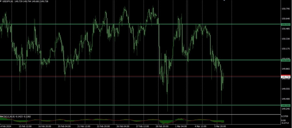Click the 26 Feb 04:00 time label
This screenshot has width=292, height=128.
(x=123, y=126)
